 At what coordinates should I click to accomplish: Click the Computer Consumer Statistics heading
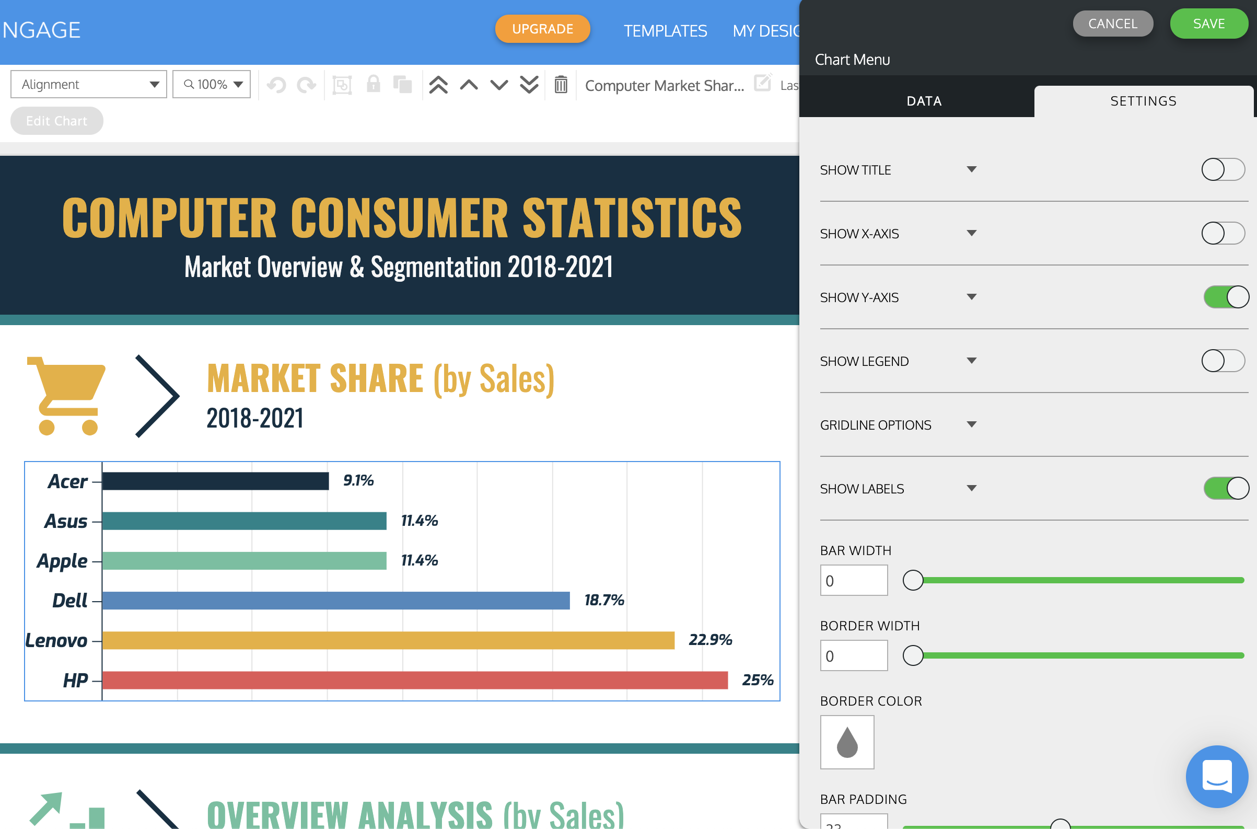[x=402, y=218]
